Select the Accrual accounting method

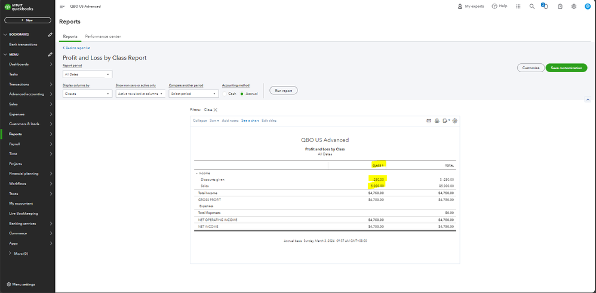click(x=242, y=94)
